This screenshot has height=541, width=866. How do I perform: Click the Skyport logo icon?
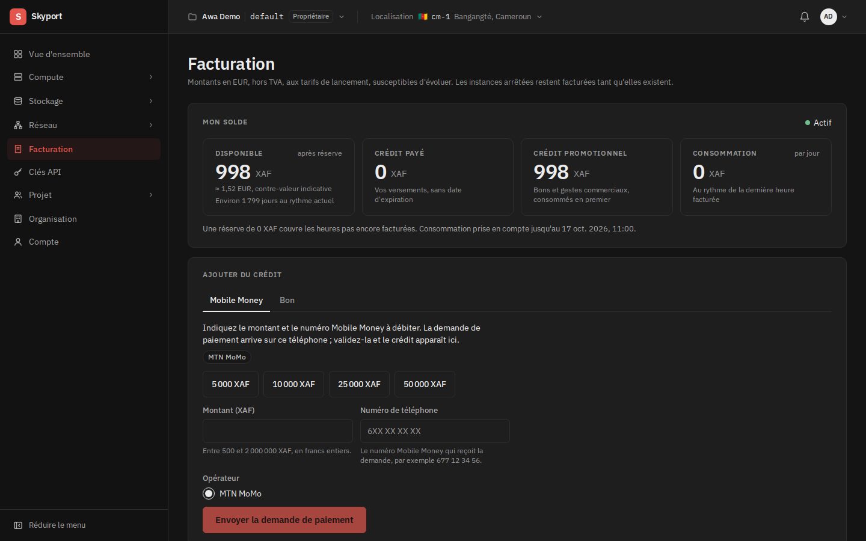point(18,17)
